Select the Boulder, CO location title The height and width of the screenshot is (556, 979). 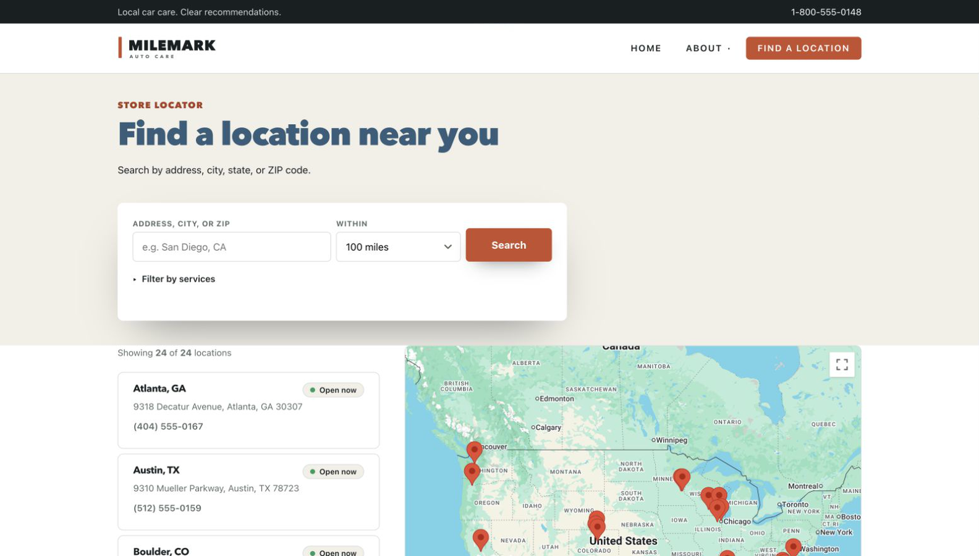pyautogui.click(x=161, y=551)
